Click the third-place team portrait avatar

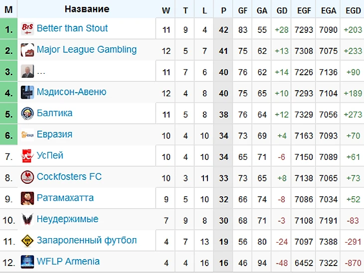click(x=27, y=71)
